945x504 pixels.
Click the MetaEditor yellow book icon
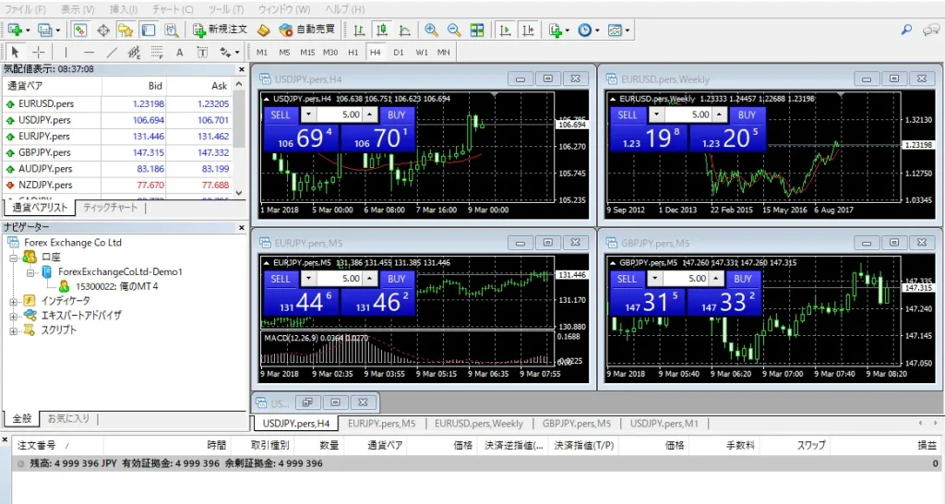click(263, 30)
